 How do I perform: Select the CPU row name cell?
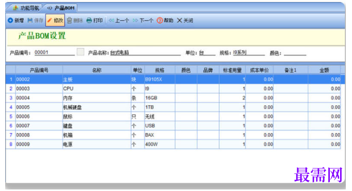click(x=97, y=89)
